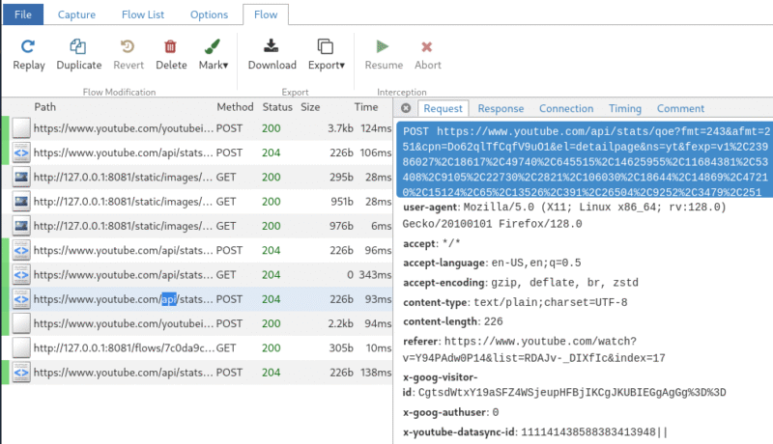Click the highlighted api/stats POST flow taking 93ms
The height and width of the screenshot is (444, 773).
197,299
